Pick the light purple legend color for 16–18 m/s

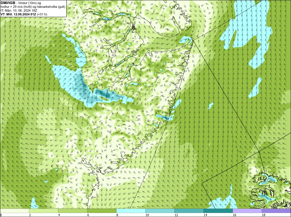tap(247, 211)
